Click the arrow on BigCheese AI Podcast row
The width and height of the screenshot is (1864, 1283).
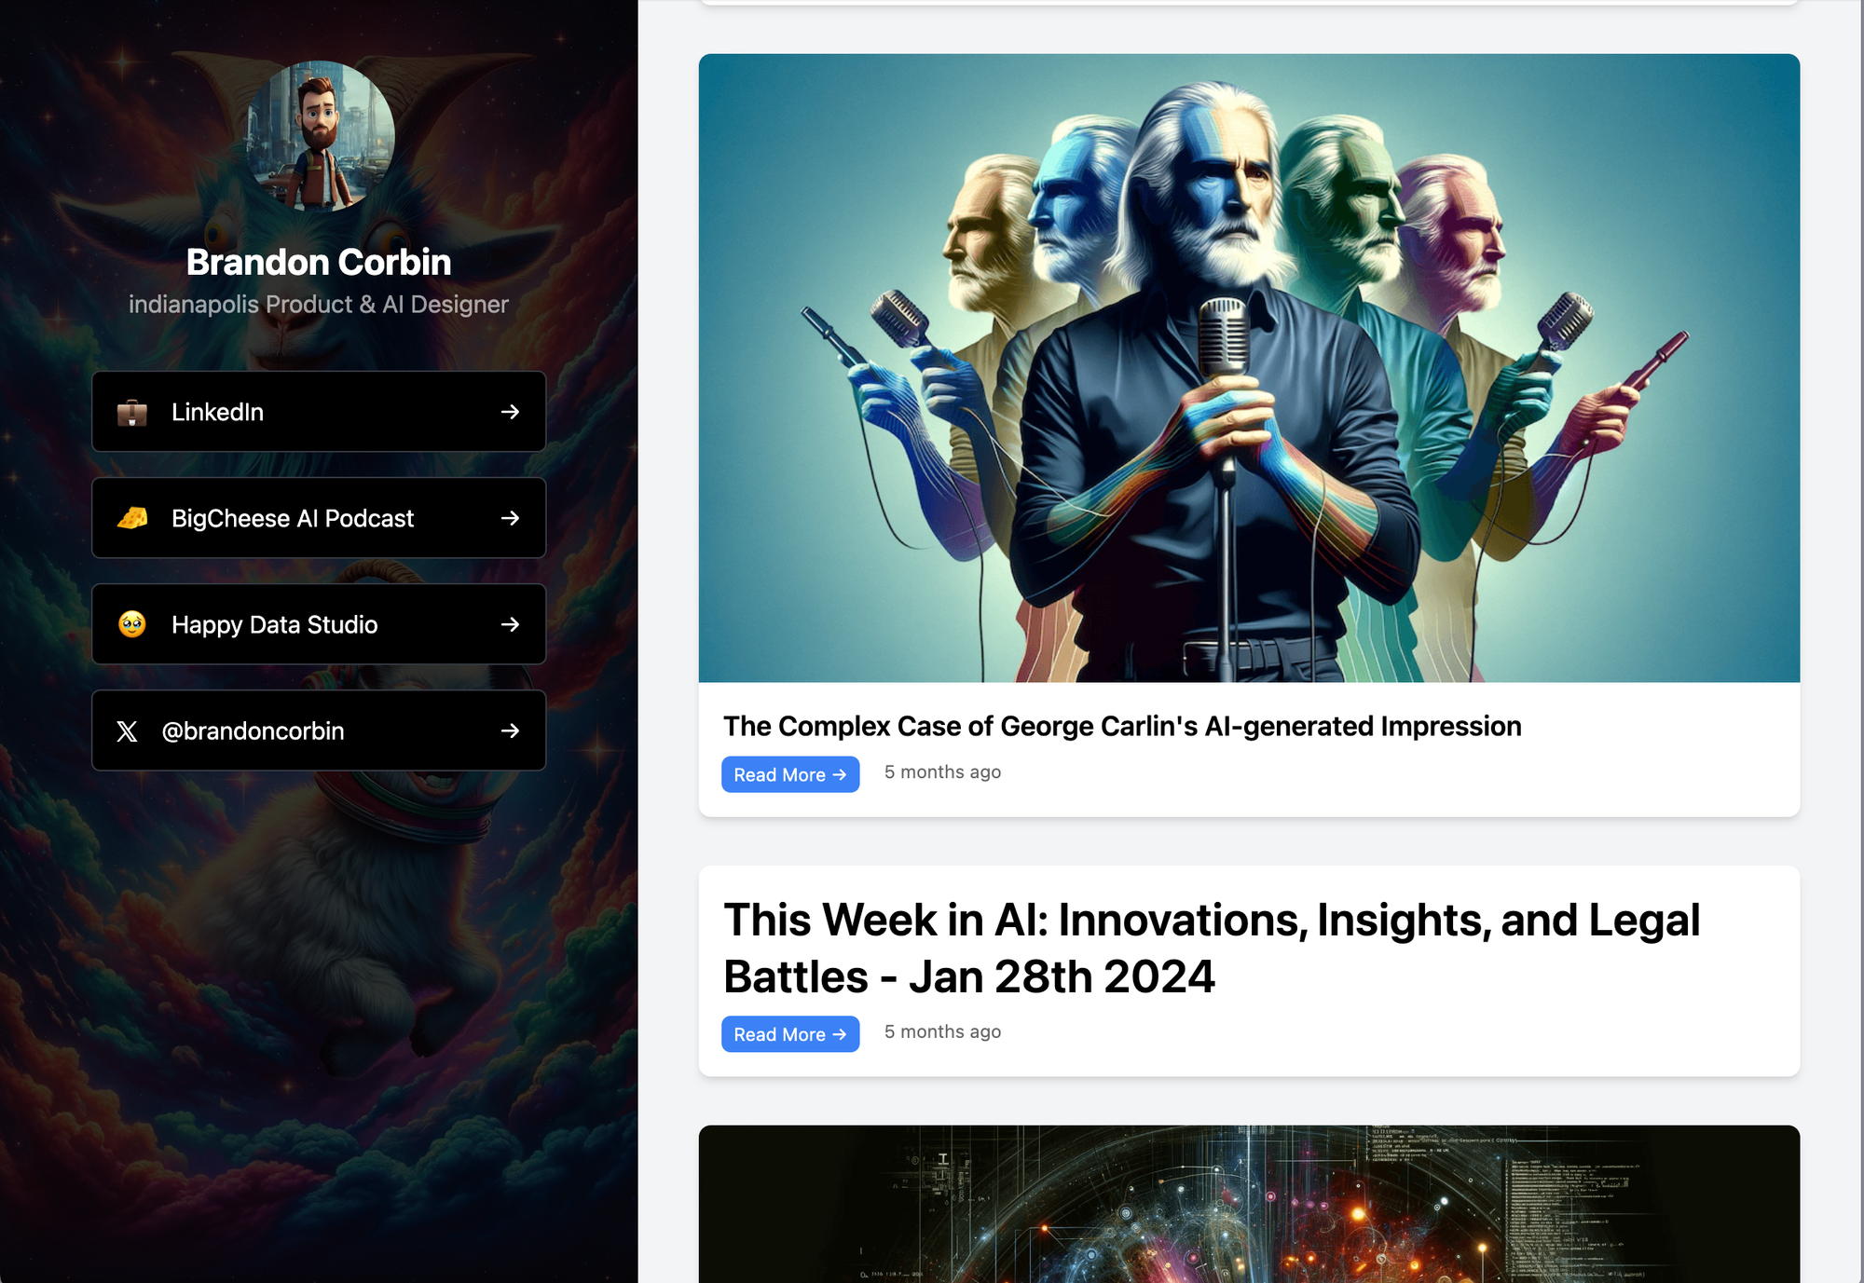point(510,518)
